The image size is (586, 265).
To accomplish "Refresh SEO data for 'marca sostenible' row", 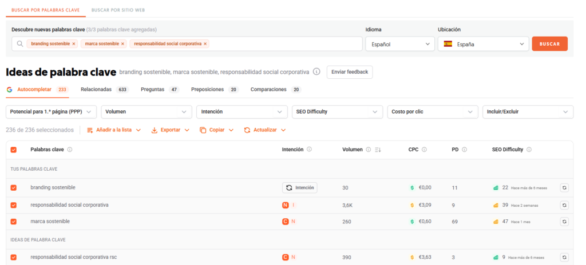I will [564, 222].
